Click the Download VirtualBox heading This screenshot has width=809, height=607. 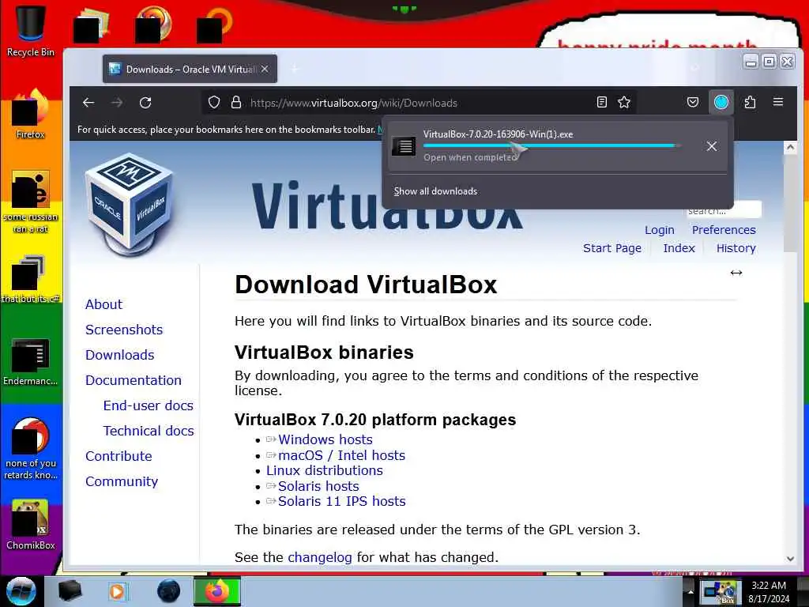[366, 285]
